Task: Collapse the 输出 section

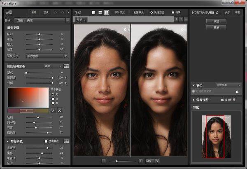Action: click(194, 85)
